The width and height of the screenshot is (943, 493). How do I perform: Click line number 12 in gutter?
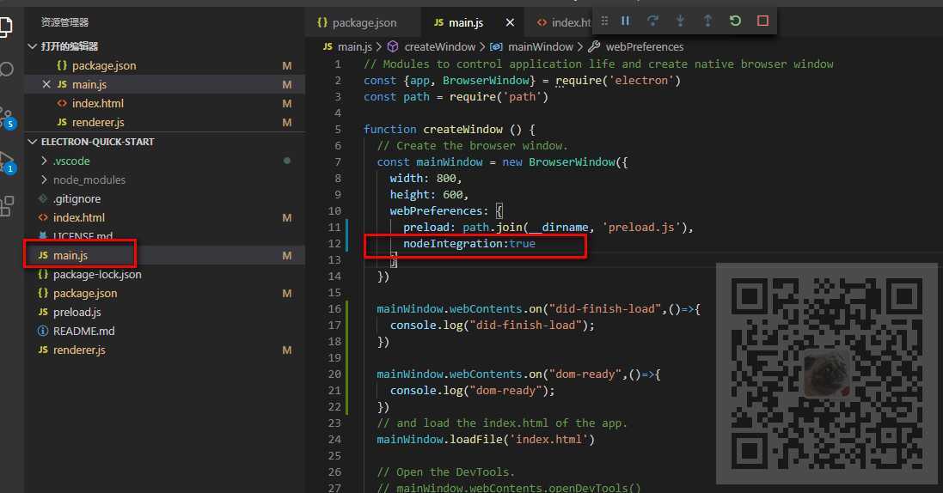pos(334,244)
